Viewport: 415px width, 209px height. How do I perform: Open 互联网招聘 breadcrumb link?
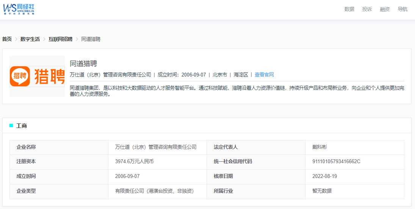pos(60,39)
